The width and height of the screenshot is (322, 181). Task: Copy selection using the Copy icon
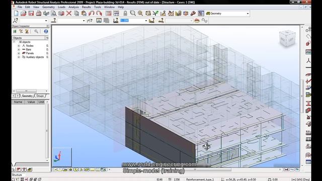[76, 14]
